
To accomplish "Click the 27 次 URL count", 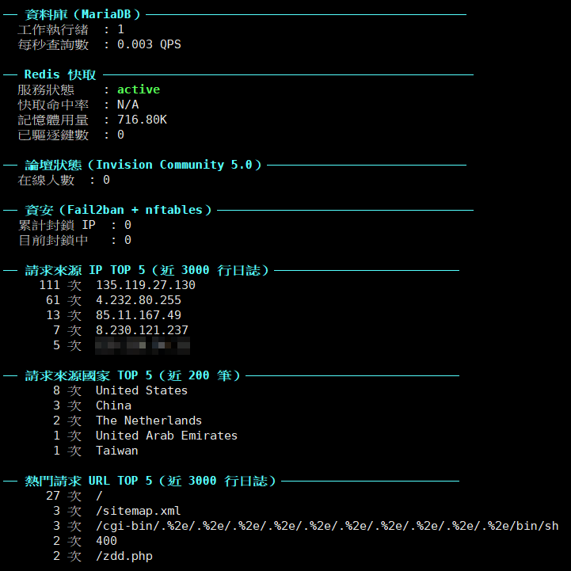I will [63, 496].
